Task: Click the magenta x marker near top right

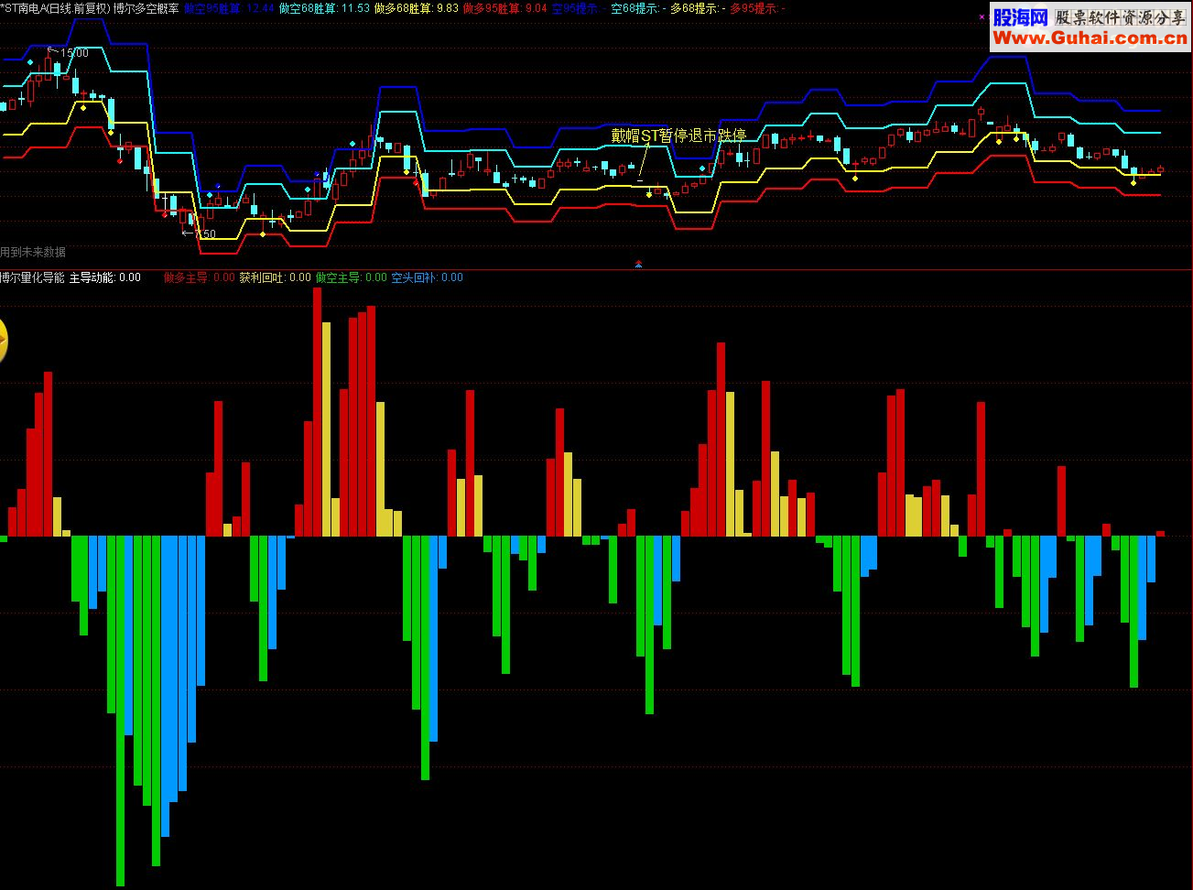Action: click(x=982, y=16)
